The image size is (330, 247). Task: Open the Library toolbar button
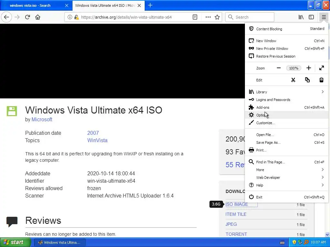301,17
